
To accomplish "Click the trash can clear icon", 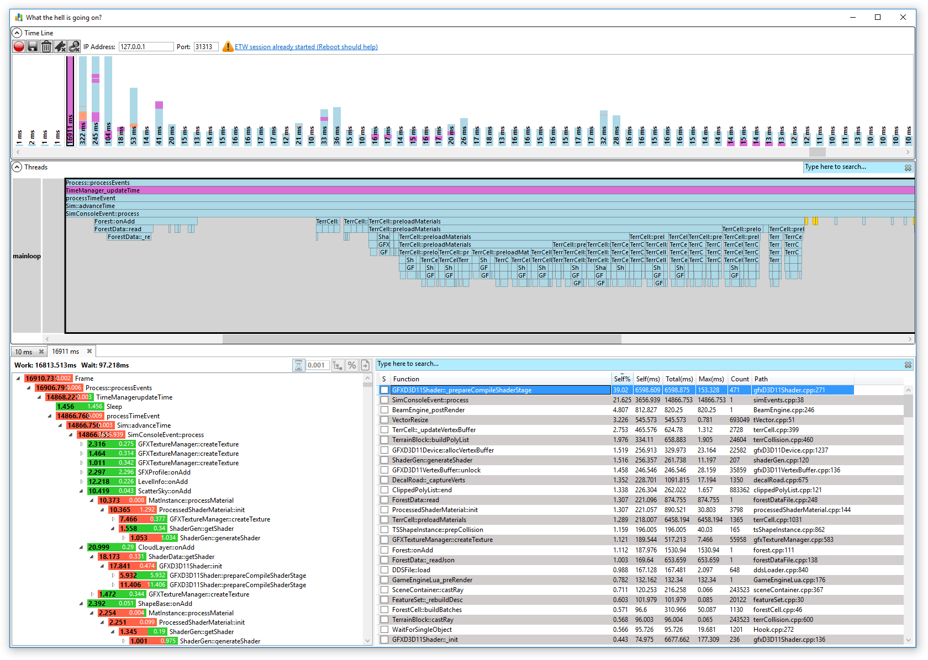I will [x=46, y=47].
